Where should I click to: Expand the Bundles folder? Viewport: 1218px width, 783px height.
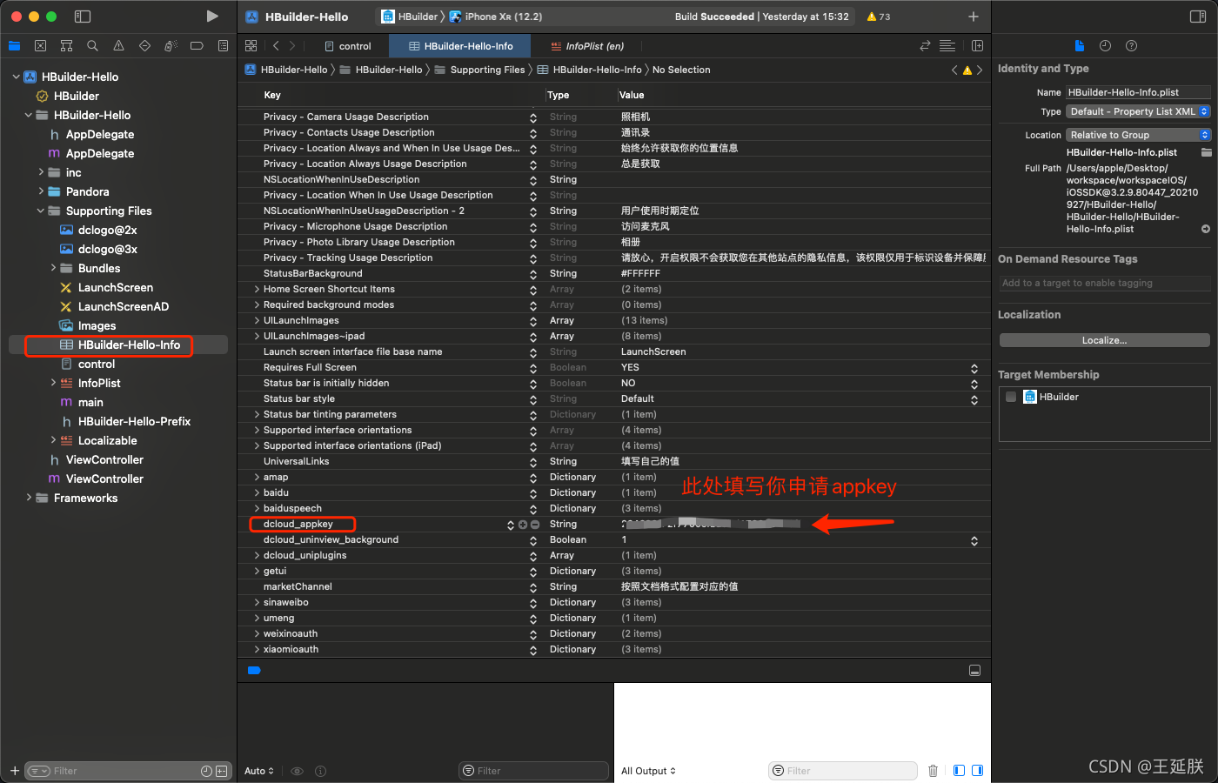click(x=53, y=268)
